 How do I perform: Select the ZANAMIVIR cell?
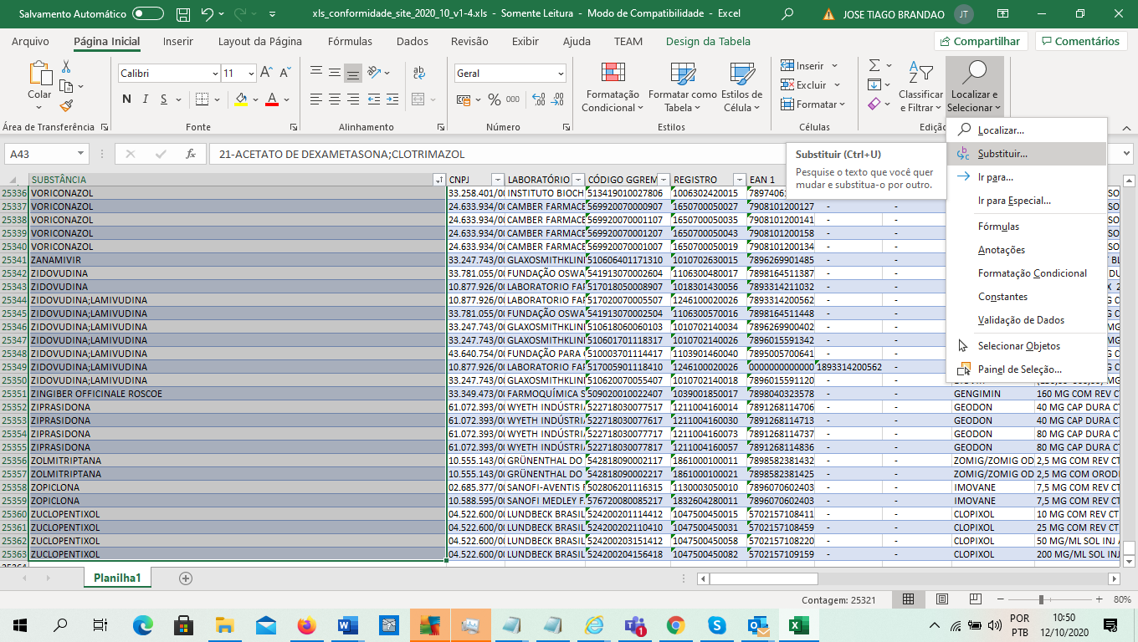coord(238,260)
